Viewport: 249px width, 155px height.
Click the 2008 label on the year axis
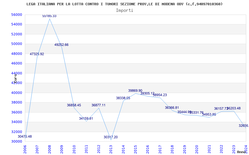click(x=49, y=149)
